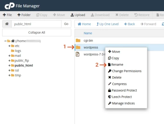Select public_html in folder tree
This screenshot has height=124, width=164.
click(x=24, y=65)
